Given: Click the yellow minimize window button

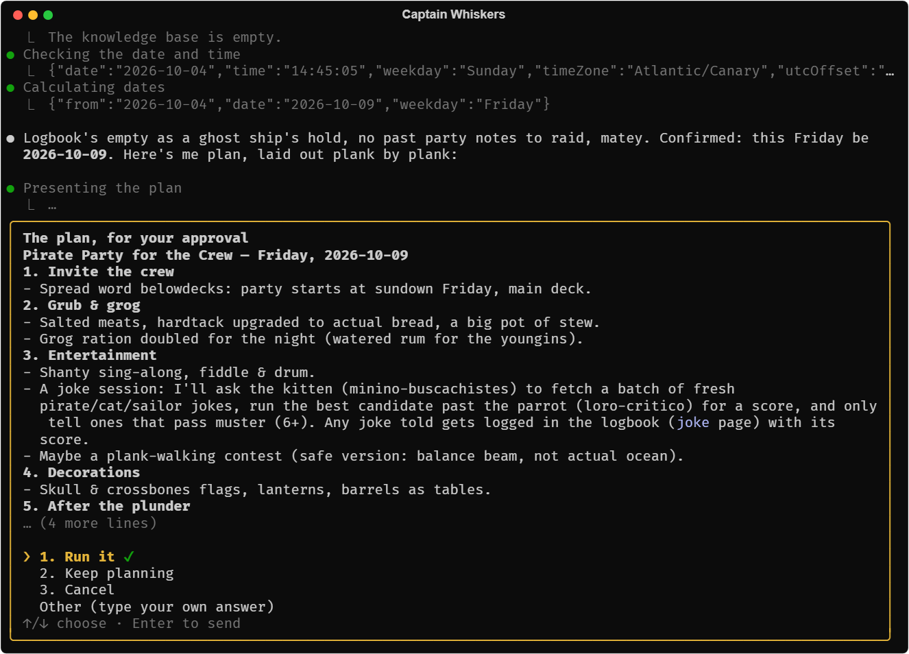Looking at the screenshot, I should click(33, 15).
